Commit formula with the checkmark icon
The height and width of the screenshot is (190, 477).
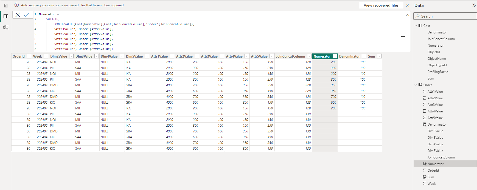coord(26,15)
